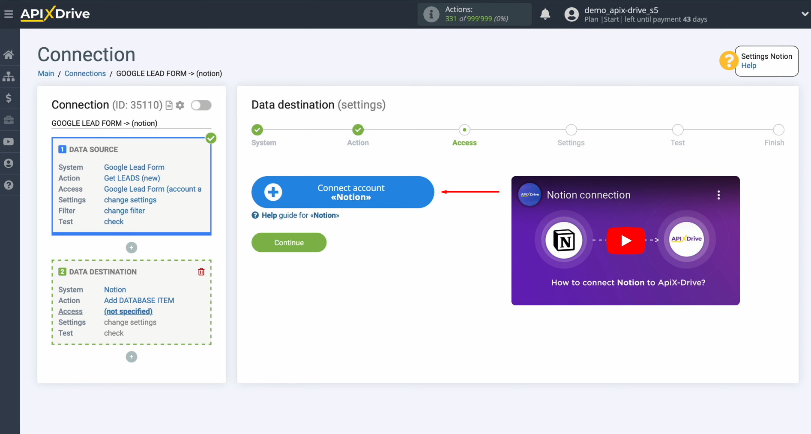Open the services briefcase icon in sidebar
This screenshot has height=434, width=811.
pos(9,120)
